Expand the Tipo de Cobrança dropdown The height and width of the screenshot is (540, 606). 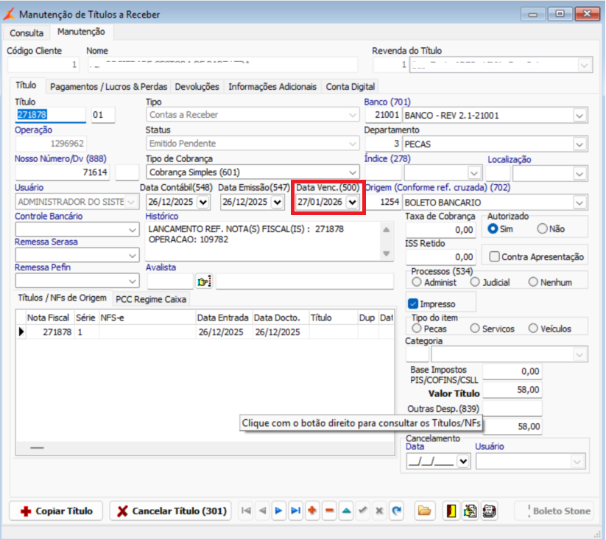(x=353, y=172)
